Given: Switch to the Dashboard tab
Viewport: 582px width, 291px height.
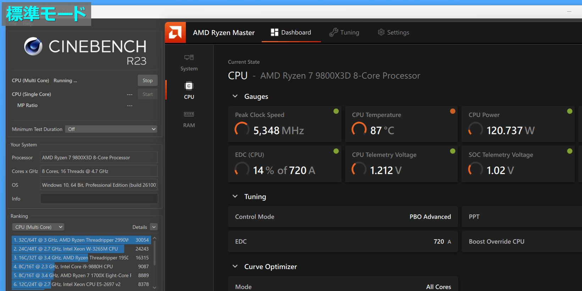Looking at the screenshot, I should (x=291, y=33).
